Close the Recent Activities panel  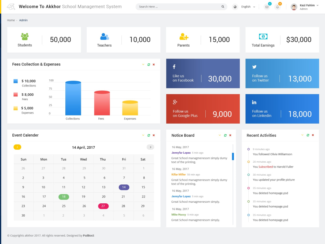pyautogui.click(x=313, y=135)
